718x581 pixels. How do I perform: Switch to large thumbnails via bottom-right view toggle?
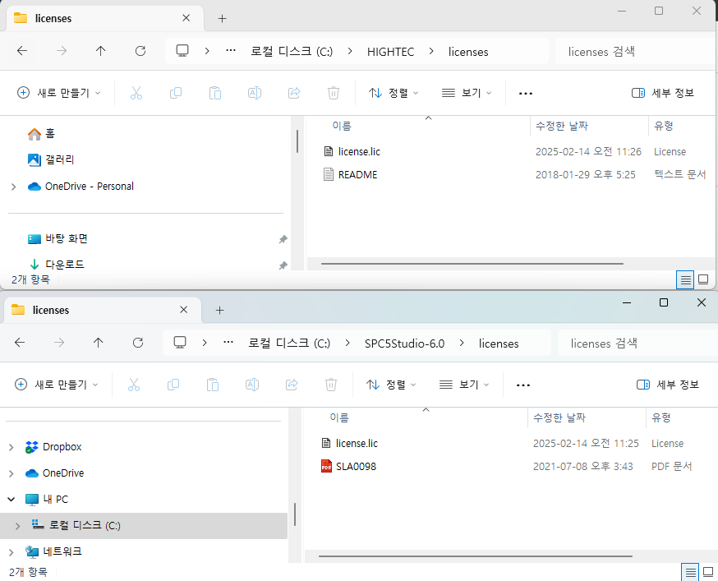pos(704,280)
